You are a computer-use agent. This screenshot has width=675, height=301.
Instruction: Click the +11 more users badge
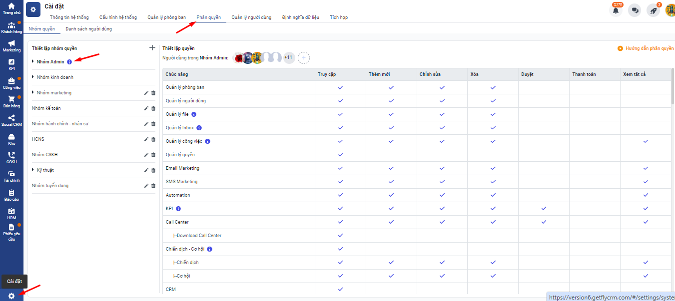tap(289, 58)
